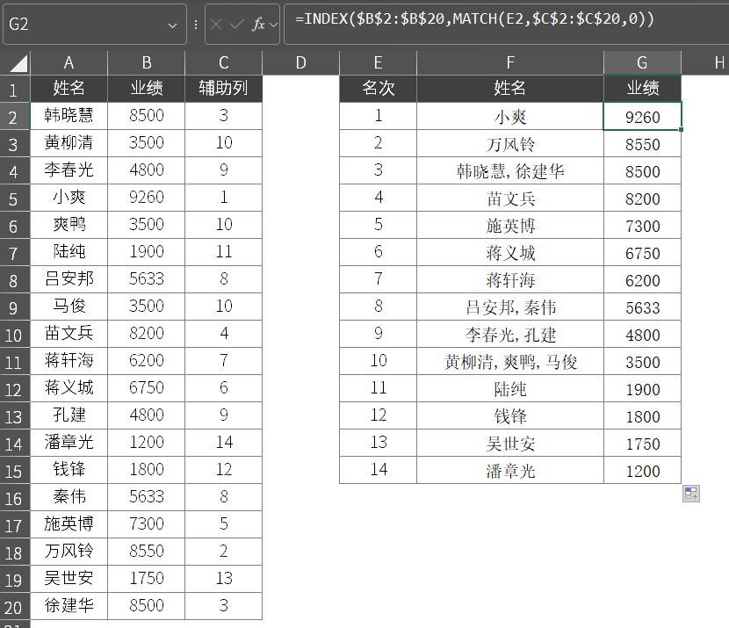Image resolution: width=729 pixels, height=628 pixels.
Task: Click the Enter checkmark icon in formula bar
Action: 237,24
